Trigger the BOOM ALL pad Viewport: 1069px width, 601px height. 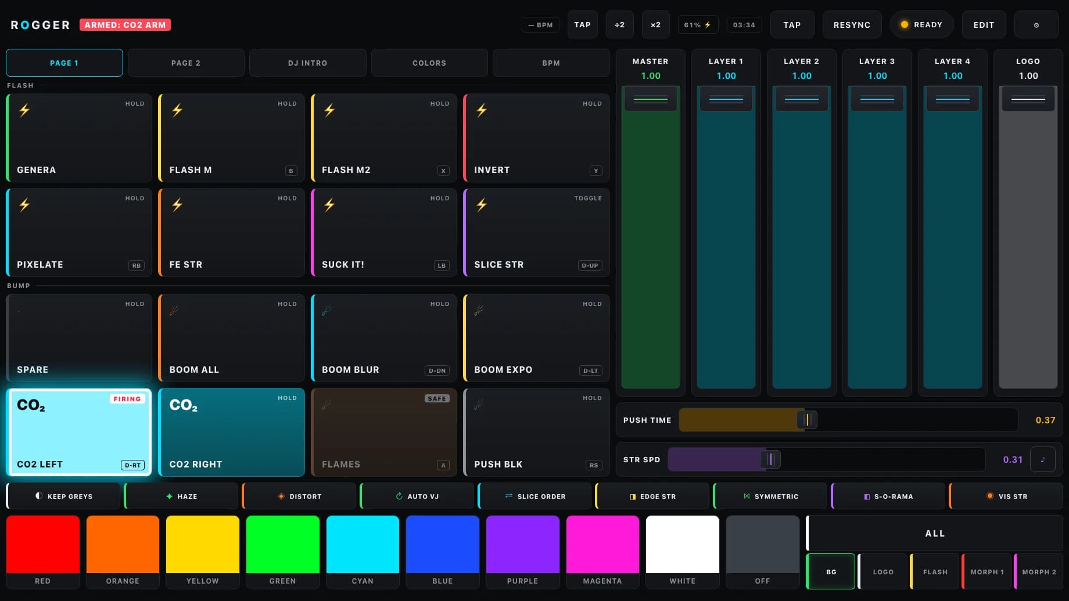coord(231,338)
